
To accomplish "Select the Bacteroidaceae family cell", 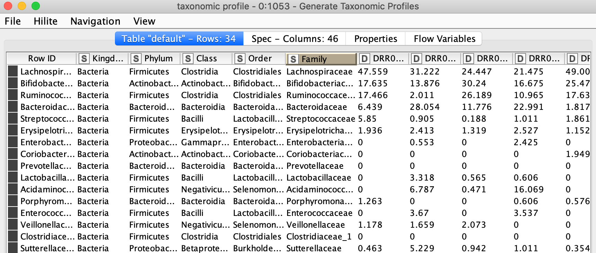I will [321, 107].
